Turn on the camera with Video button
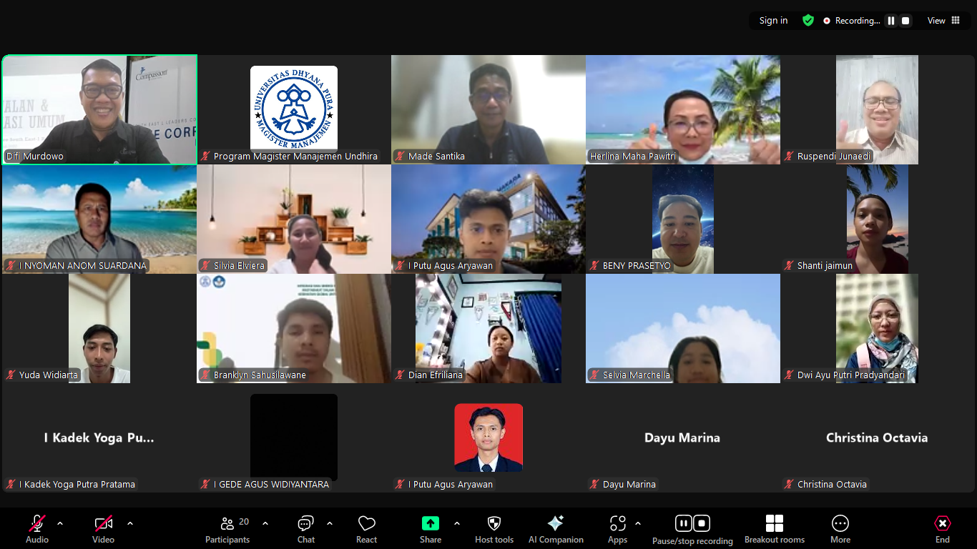977x549 pixels. [103, 523]
